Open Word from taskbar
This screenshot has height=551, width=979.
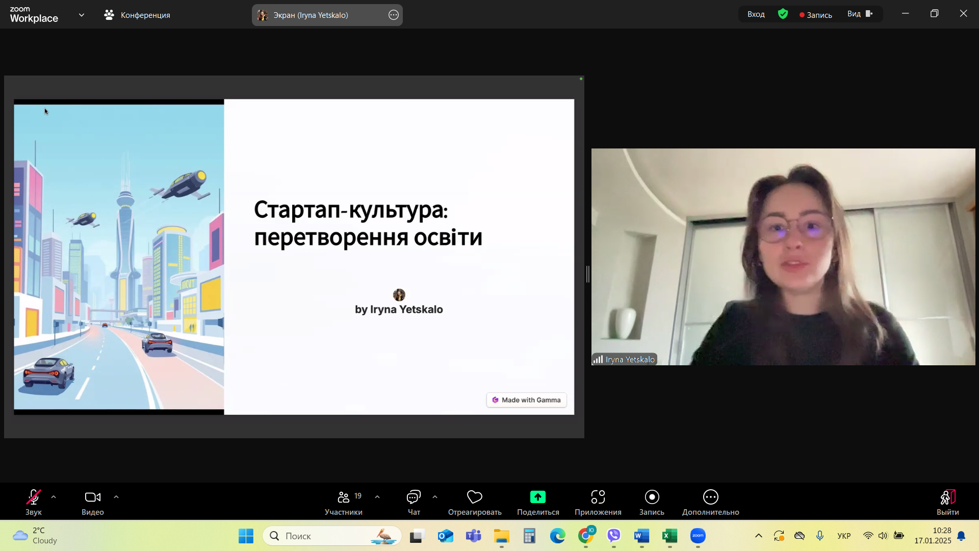[641, 536]
